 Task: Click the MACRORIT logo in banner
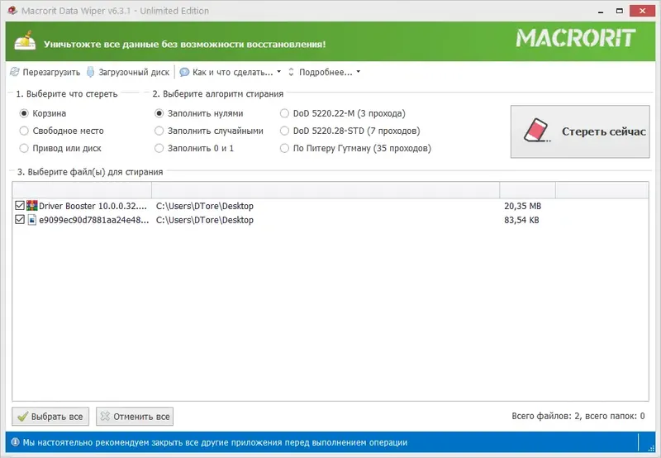(575, 38)
